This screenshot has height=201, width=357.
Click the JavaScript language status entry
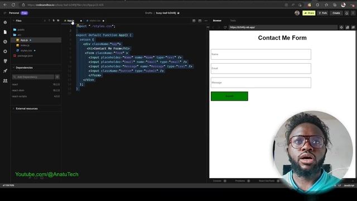click(349, 185)
